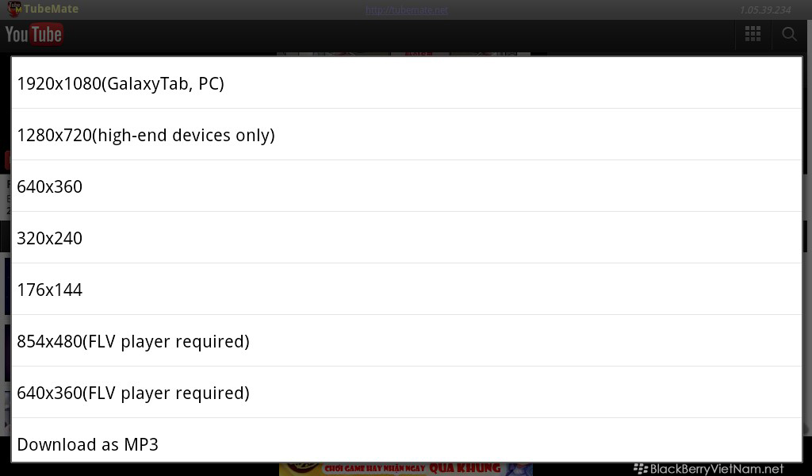The width and height of the screenshot is (812, 476).
Task: Tap the TubeMate app logo icon
Action: tap(14, 9)
